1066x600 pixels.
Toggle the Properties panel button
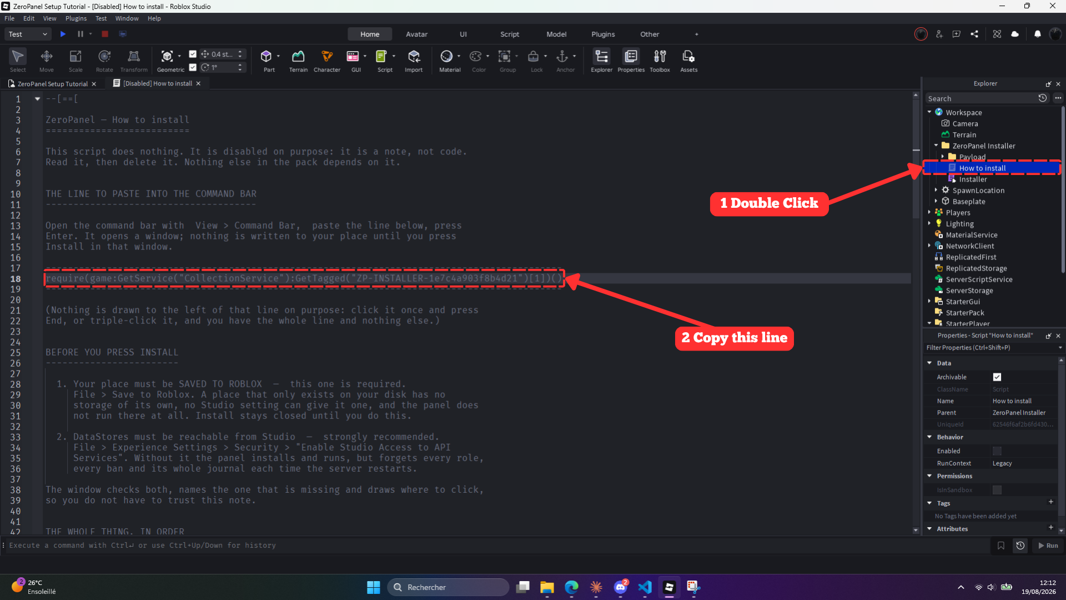pos(631,60)
